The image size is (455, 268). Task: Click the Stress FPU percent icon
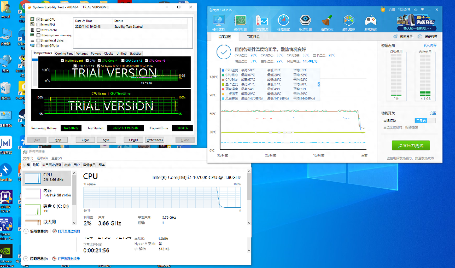[32, 24]
